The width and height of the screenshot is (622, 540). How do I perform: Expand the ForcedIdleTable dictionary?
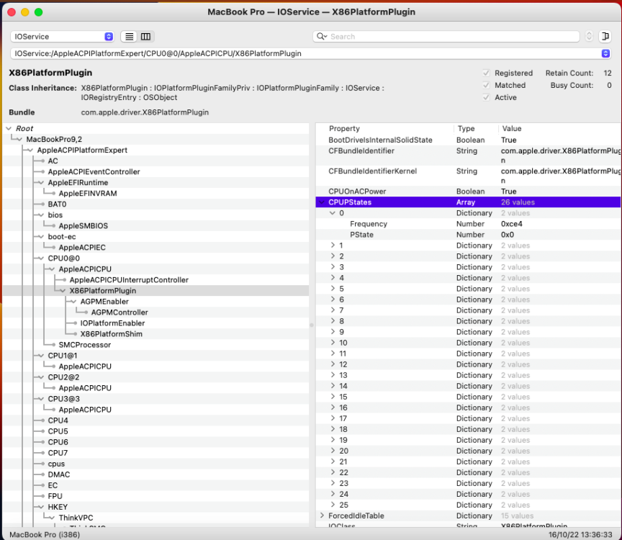pos(322,516)
